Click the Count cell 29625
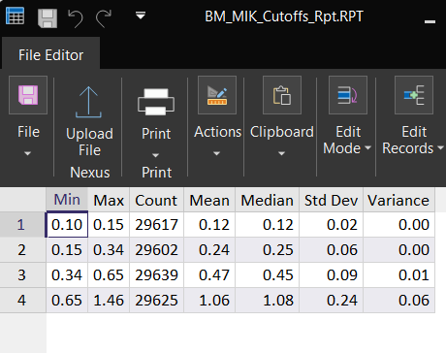The image size is (446, 353). pos(156,301)
